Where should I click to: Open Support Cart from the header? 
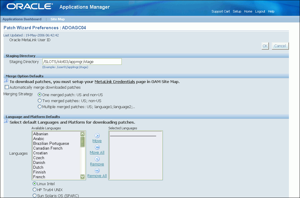coord(221,11)
